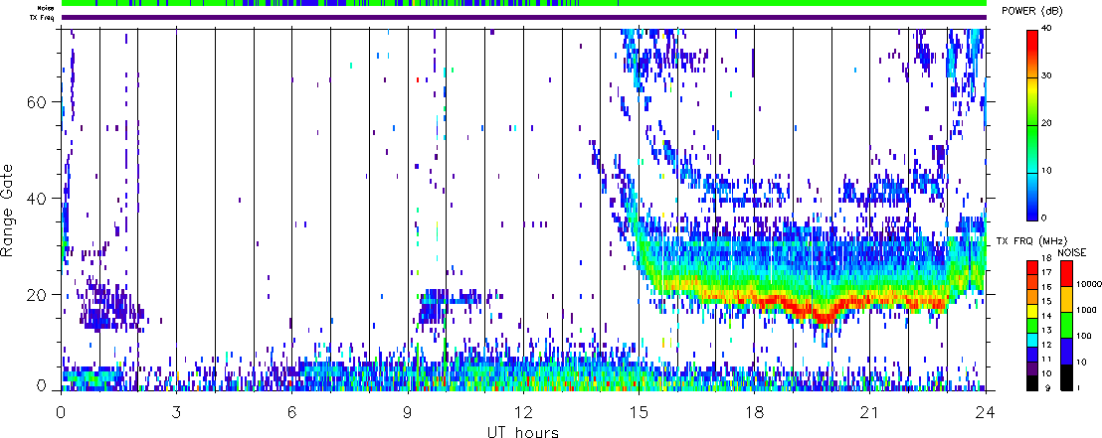Click hour label 12 on UT hours axis

[523, 411]
